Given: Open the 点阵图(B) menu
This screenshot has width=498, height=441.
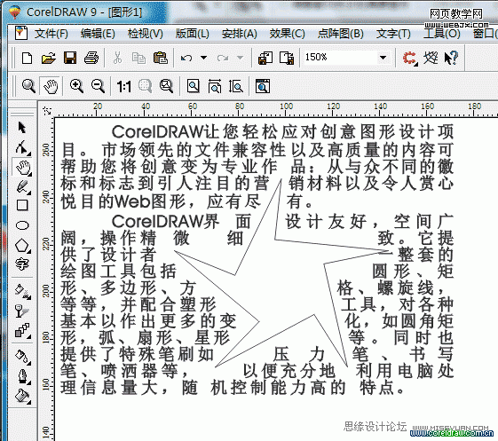Looking at the screenshot, I should pyautogui.click(x=341, y=34).
